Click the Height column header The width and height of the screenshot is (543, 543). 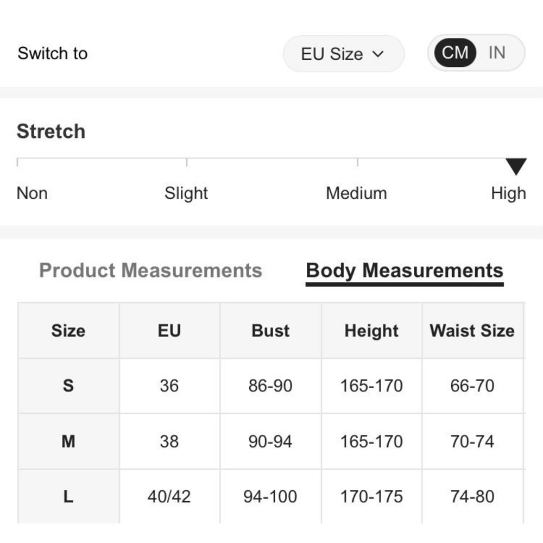click(371, 331)
